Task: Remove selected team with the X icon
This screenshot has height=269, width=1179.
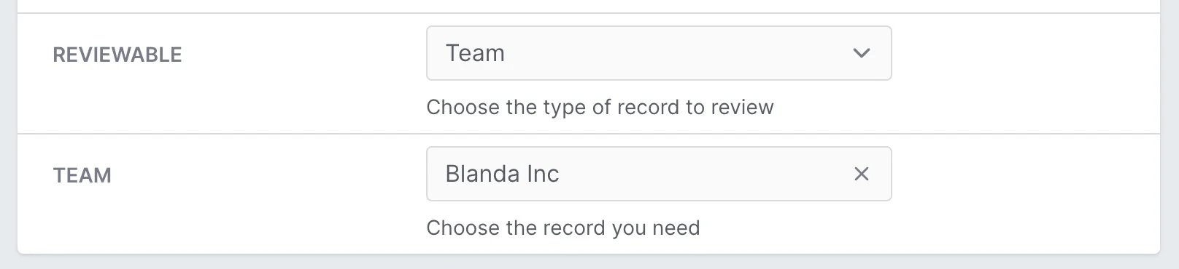Action: [862, 174]
